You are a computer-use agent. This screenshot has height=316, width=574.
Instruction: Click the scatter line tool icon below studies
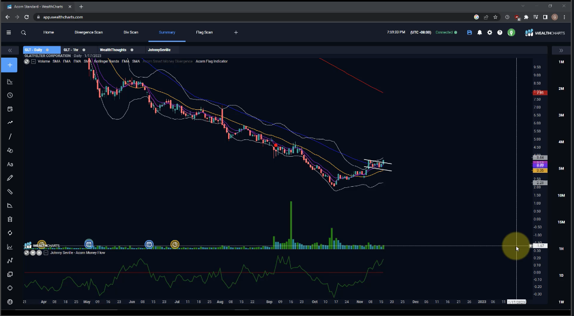(x=10, y=261)
